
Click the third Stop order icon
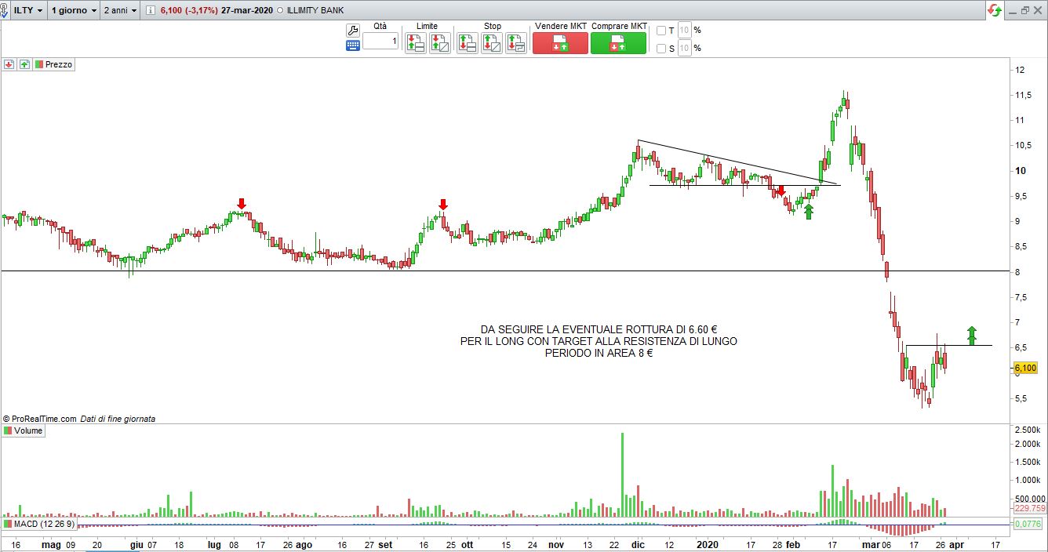(x=515, y=42)
